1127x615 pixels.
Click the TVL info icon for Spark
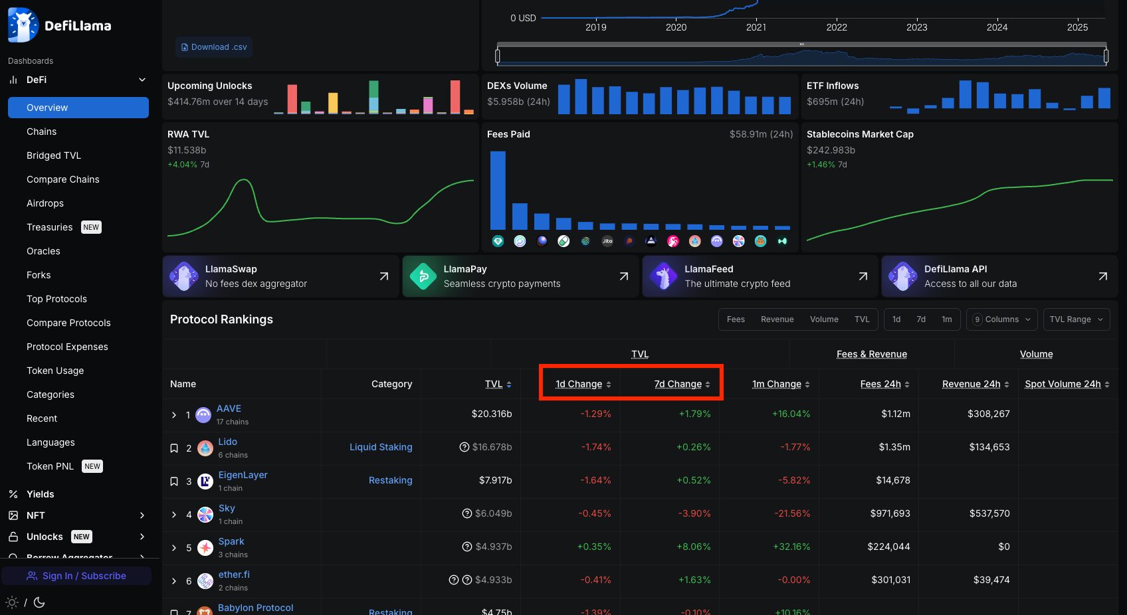coord(467,547)
